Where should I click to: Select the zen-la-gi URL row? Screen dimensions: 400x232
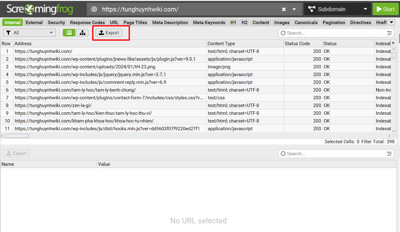pos(53,105)
